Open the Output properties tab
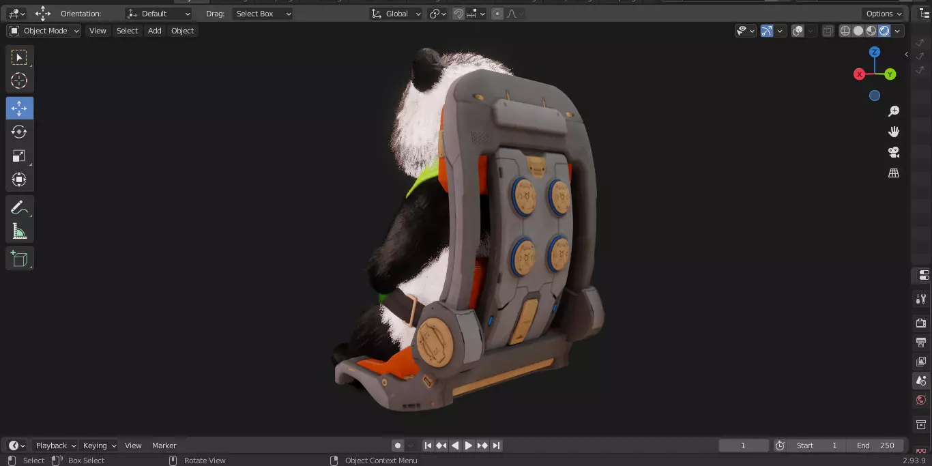The height and width of the screenshot is (466, 932). pos(921,342)
